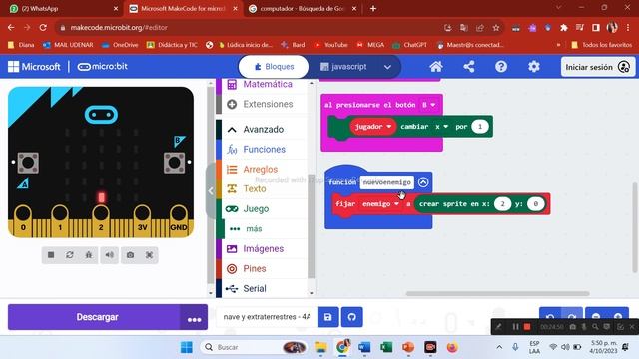The image size is (639, 359).
Task: Open Juego block category
Action: [265, 209]
